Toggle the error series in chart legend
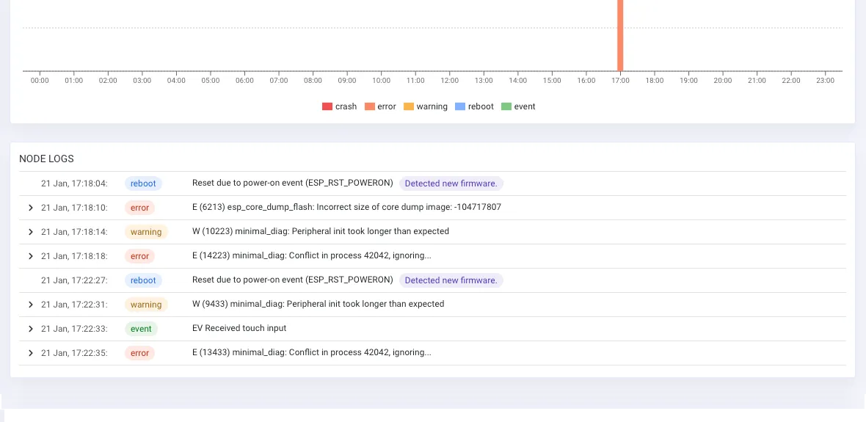This screenshot has height=422, width=866. click(x=380, y=106)
